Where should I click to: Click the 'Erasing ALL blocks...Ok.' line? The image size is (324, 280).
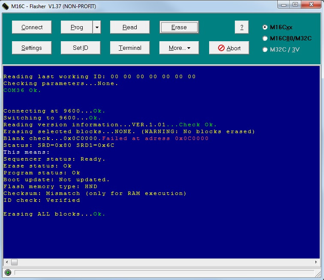pyautogui.click(x=54, y=214)
